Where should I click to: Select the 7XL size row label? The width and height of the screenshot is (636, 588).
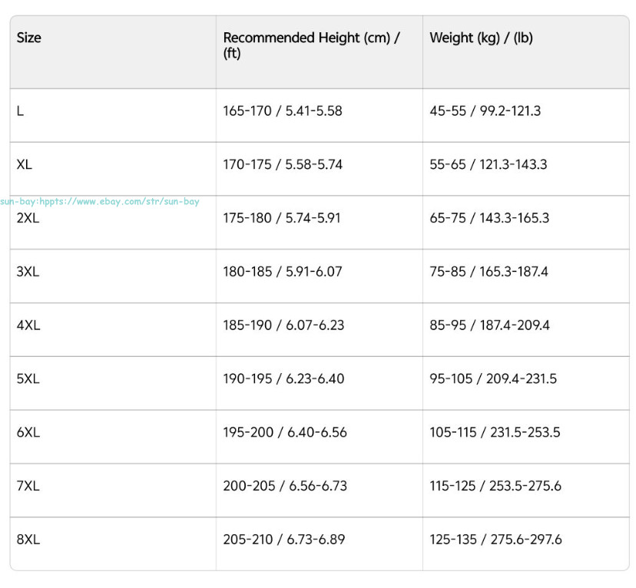pyautogui.click(x=28, y=486)
